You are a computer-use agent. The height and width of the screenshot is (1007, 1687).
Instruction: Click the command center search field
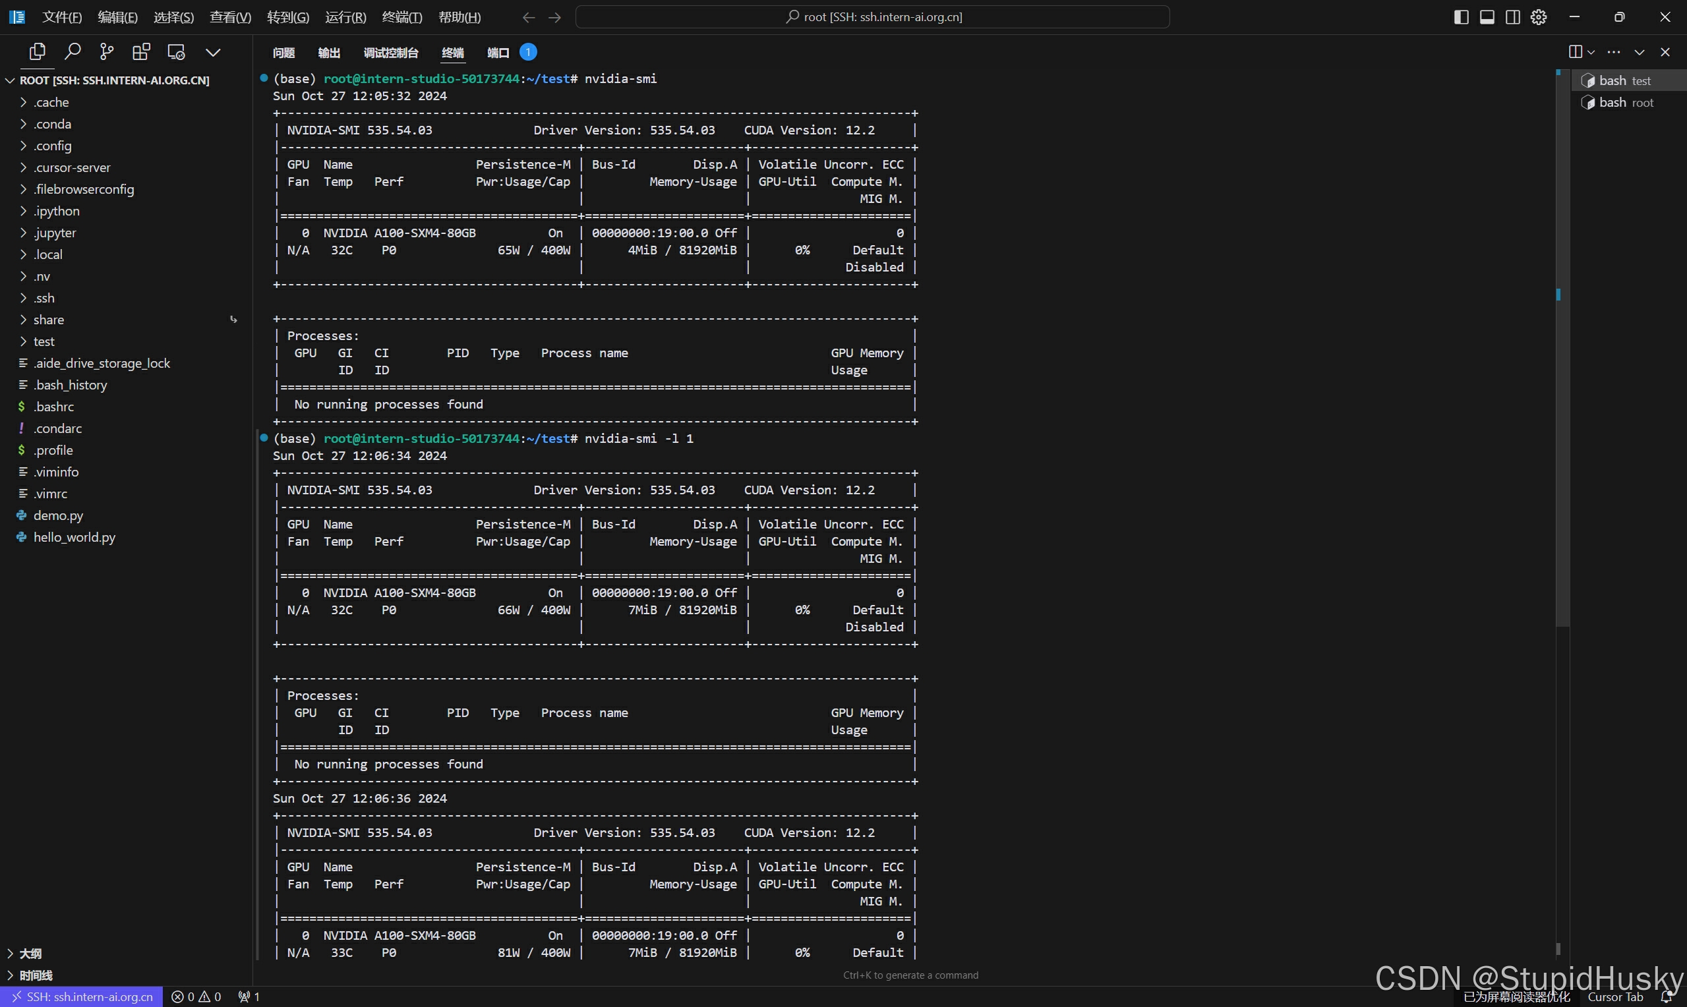[x=873, y=17]
